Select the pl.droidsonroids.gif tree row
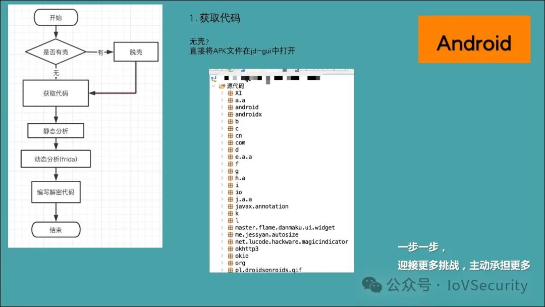This screenshot has width=545, height=307. pos(268,270)
